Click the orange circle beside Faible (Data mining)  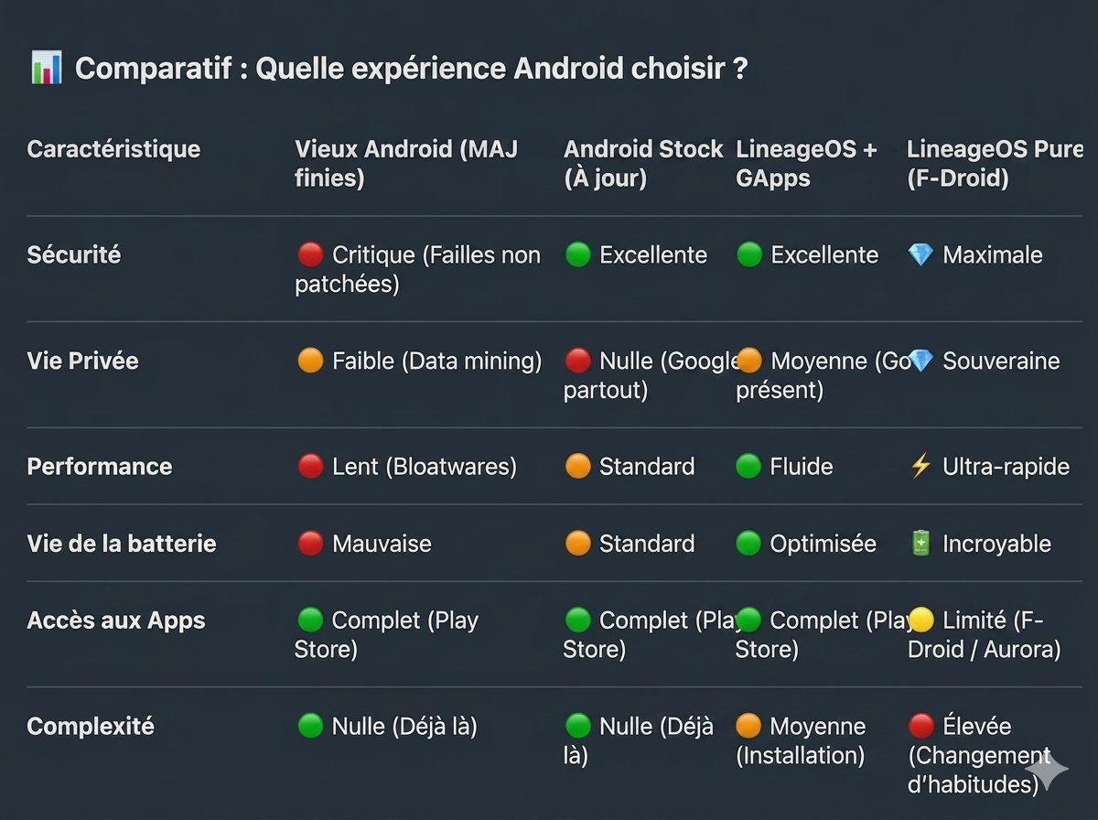[x=310, y=361]
